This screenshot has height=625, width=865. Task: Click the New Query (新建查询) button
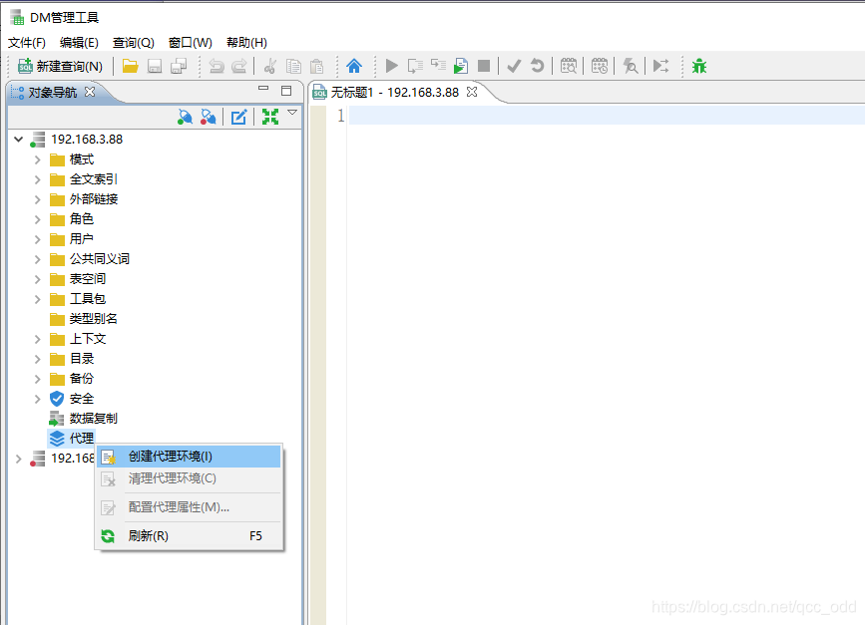click(60, 67)
